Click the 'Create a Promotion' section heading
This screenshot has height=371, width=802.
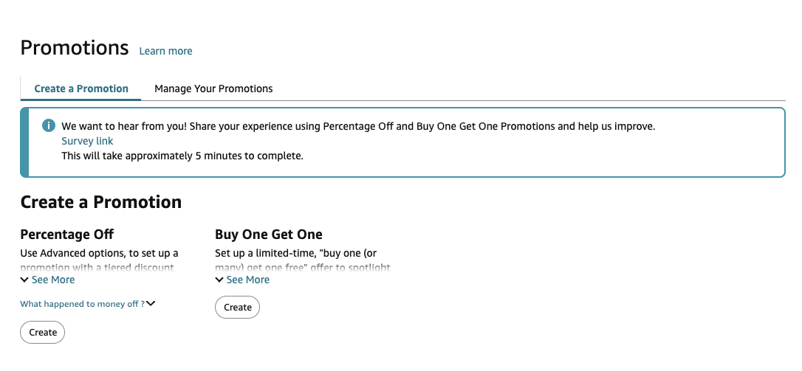101,202
